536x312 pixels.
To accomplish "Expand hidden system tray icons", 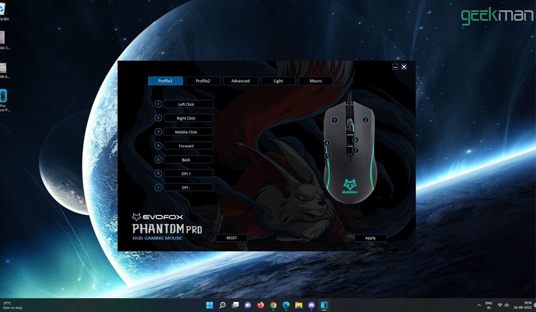I will click(x=479, y=305).
